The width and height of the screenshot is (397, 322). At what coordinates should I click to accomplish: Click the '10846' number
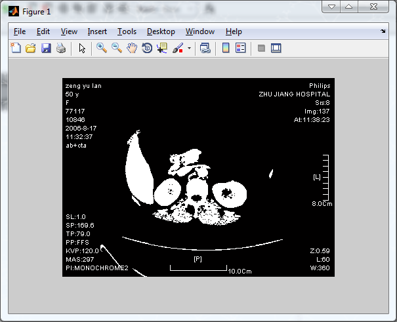[75, 119]
